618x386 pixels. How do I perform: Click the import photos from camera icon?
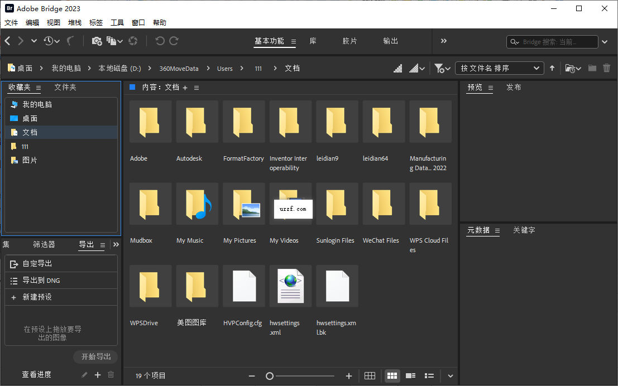97,41
